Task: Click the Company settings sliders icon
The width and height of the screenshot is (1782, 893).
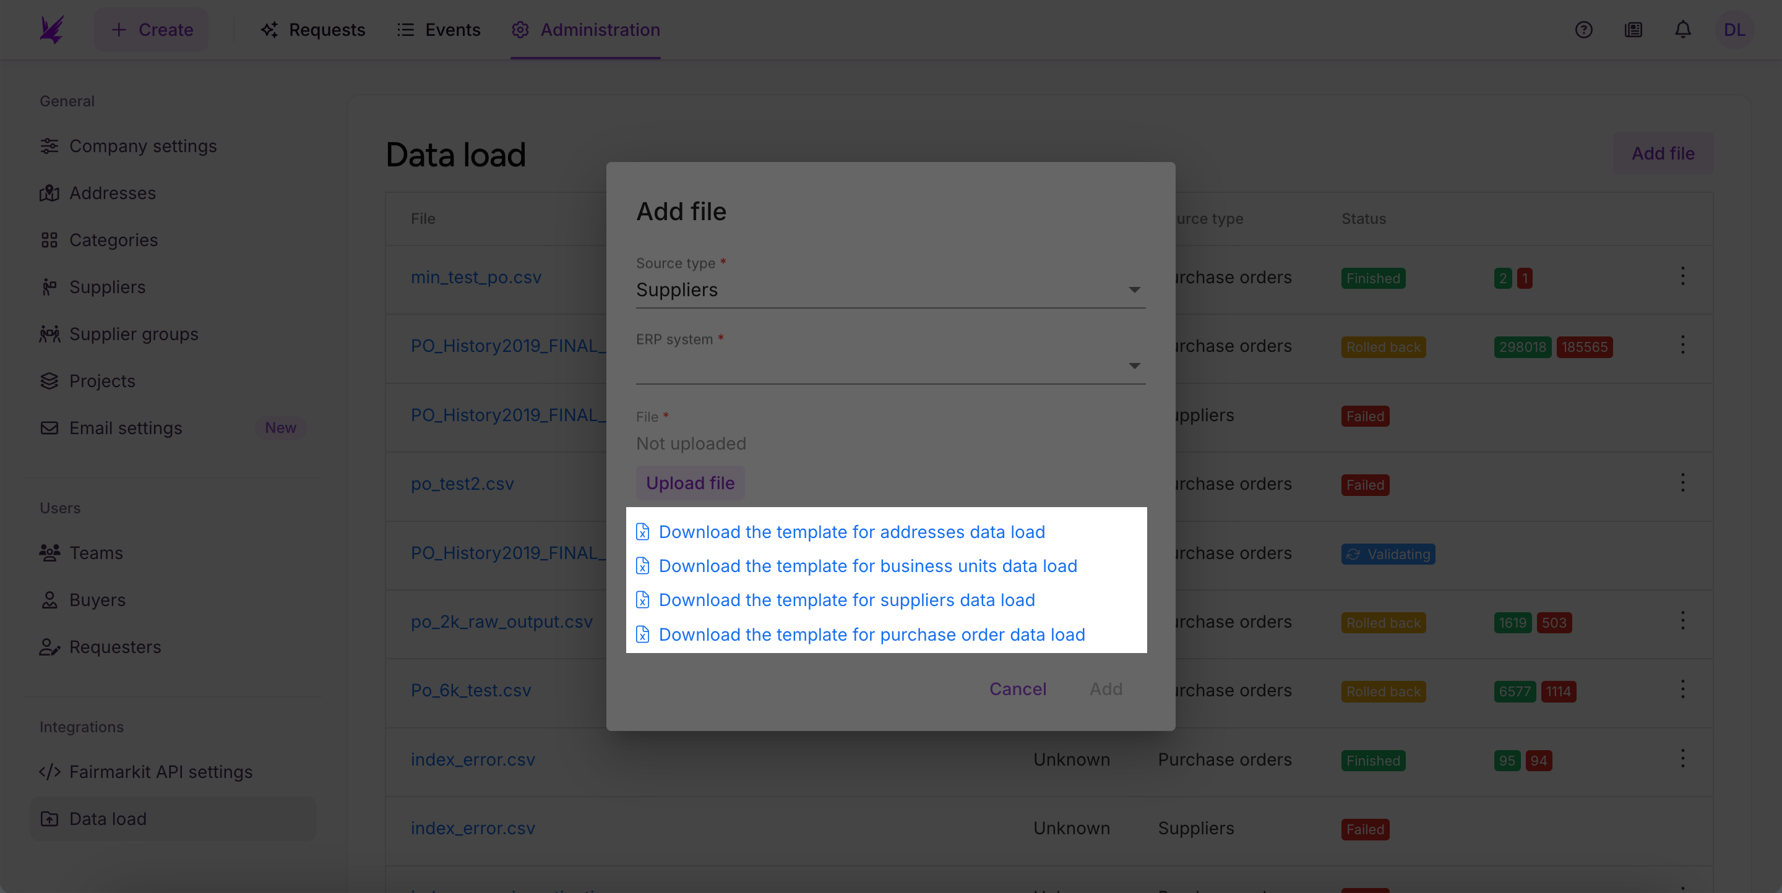Action: tap(49, 146)
